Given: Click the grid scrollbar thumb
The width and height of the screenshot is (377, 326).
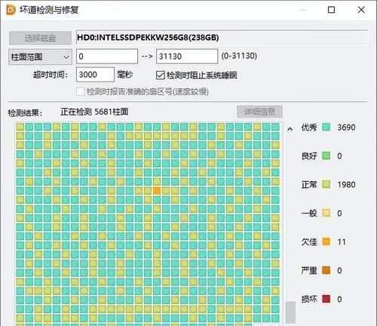Looking at the screenshot, I should point(290,312).
